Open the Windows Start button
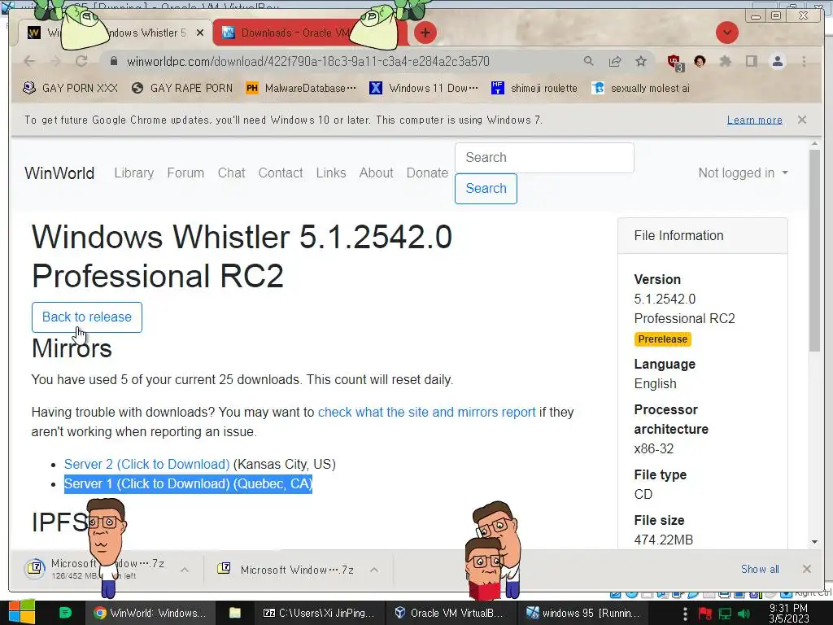 [x=22, y=613]
